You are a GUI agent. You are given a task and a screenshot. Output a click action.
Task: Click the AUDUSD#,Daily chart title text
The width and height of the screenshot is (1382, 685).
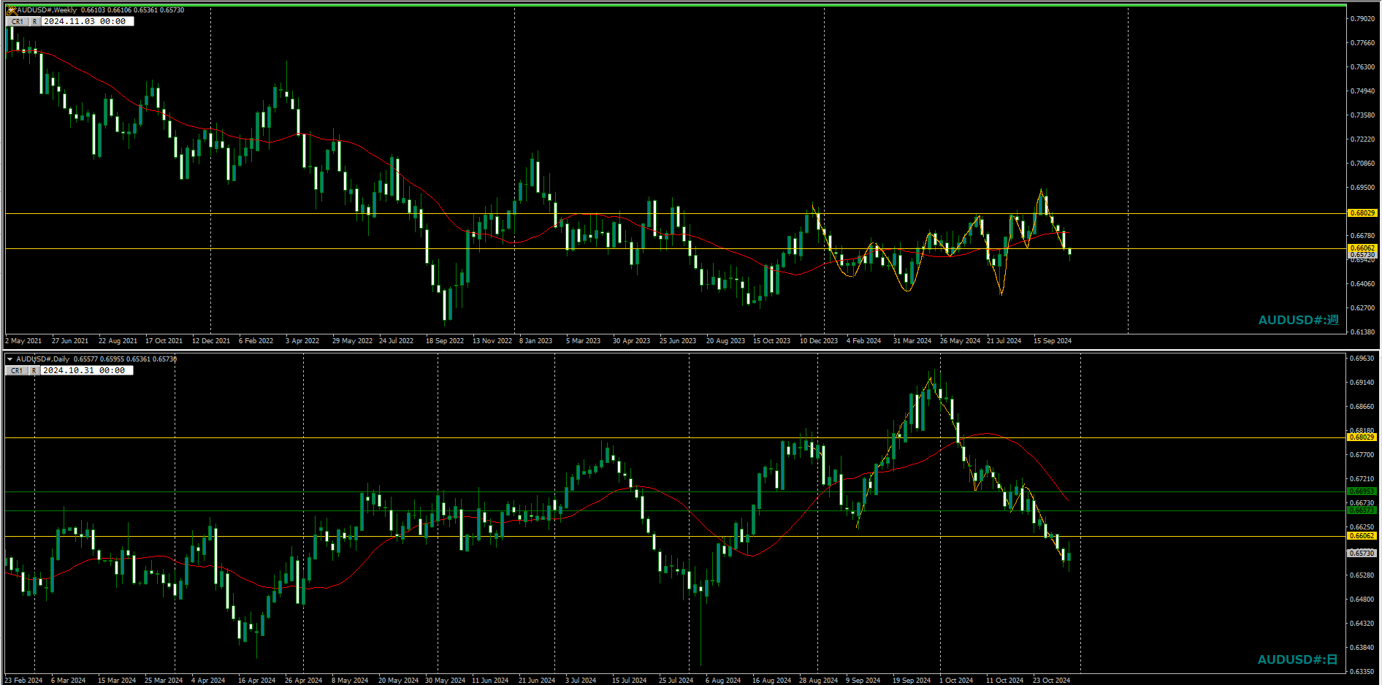pos(43,359)
